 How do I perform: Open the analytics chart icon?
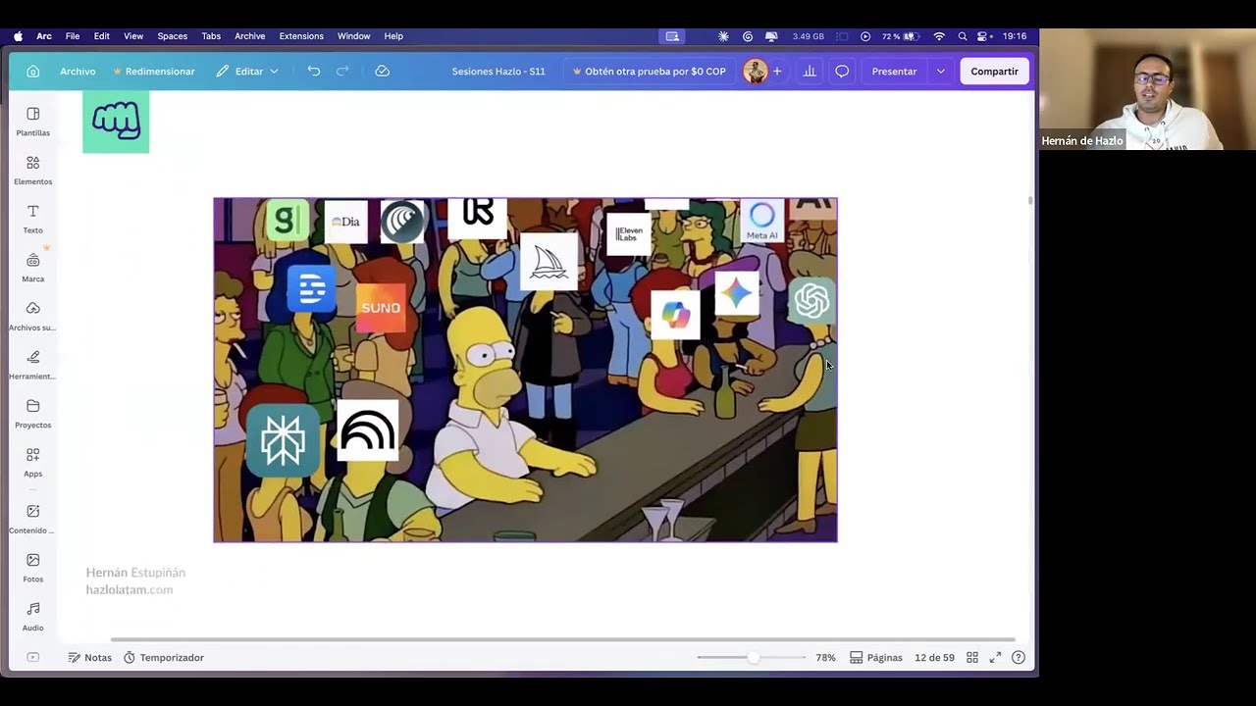(x=810, y=71)
